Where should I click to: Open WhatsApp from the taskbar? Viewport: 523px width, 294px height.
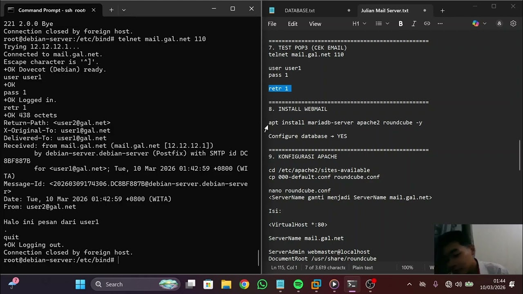tap(262, 284)
